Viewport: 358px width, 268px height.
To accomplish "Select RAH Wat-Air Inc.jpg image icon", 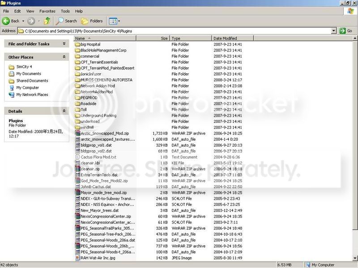I will click(77, 258).
